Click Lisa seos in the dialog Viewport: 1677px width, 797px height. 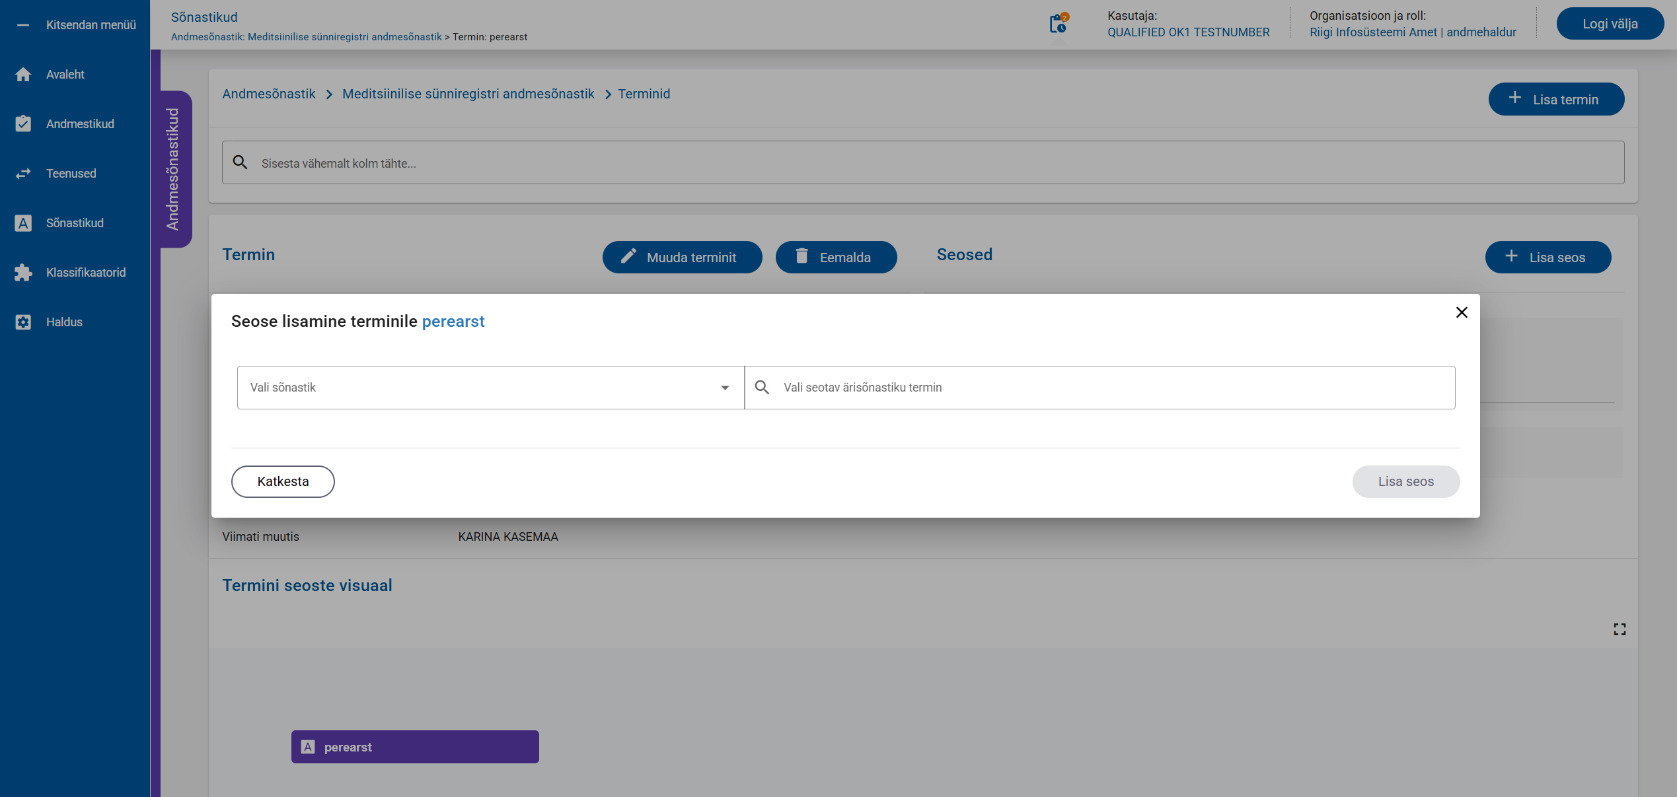[x=1405, y=481]
